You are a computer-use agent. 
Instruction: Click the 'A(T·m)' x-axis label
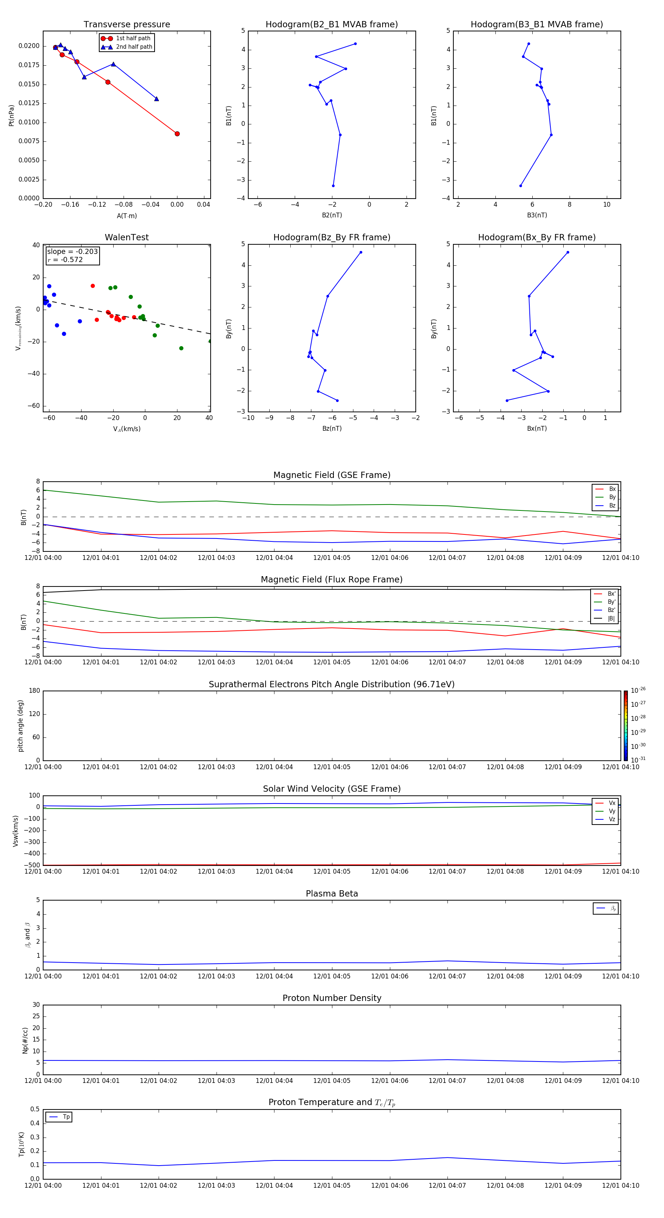(127, 216)
